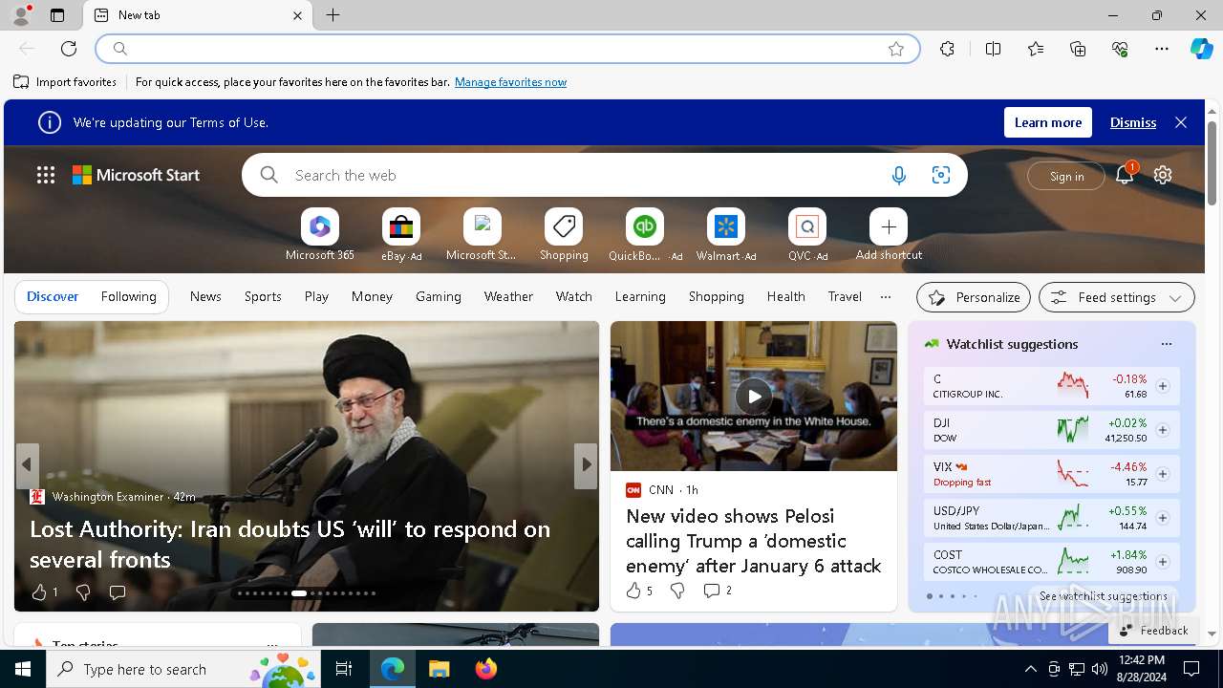Open the Edge profile icon
This screenshot has height=688, width=1223.
tap(21, 15)
